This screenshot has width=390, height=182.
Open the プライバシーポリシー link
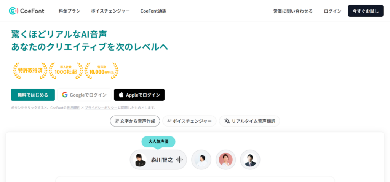pyautogui.click(x=101, y=108)
